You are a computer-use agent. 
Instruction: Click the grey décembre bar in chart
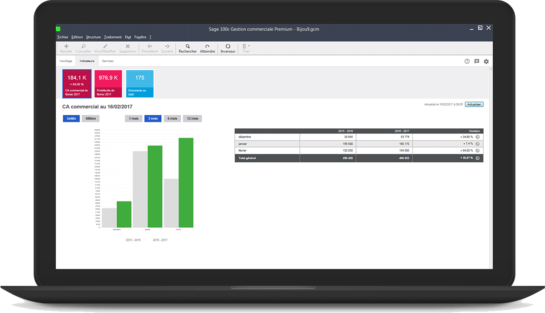(109, 218)
